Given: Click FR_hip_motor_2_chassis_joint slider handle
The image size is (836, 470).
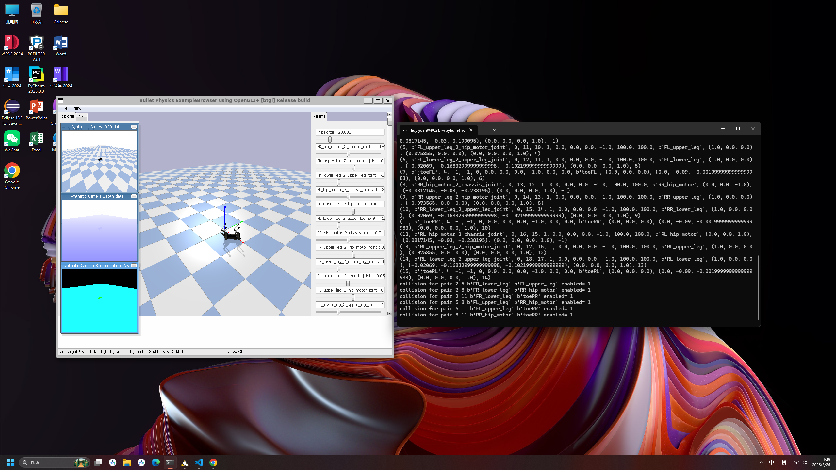Looking at the screenshot, I should click(x=349, y=154).
